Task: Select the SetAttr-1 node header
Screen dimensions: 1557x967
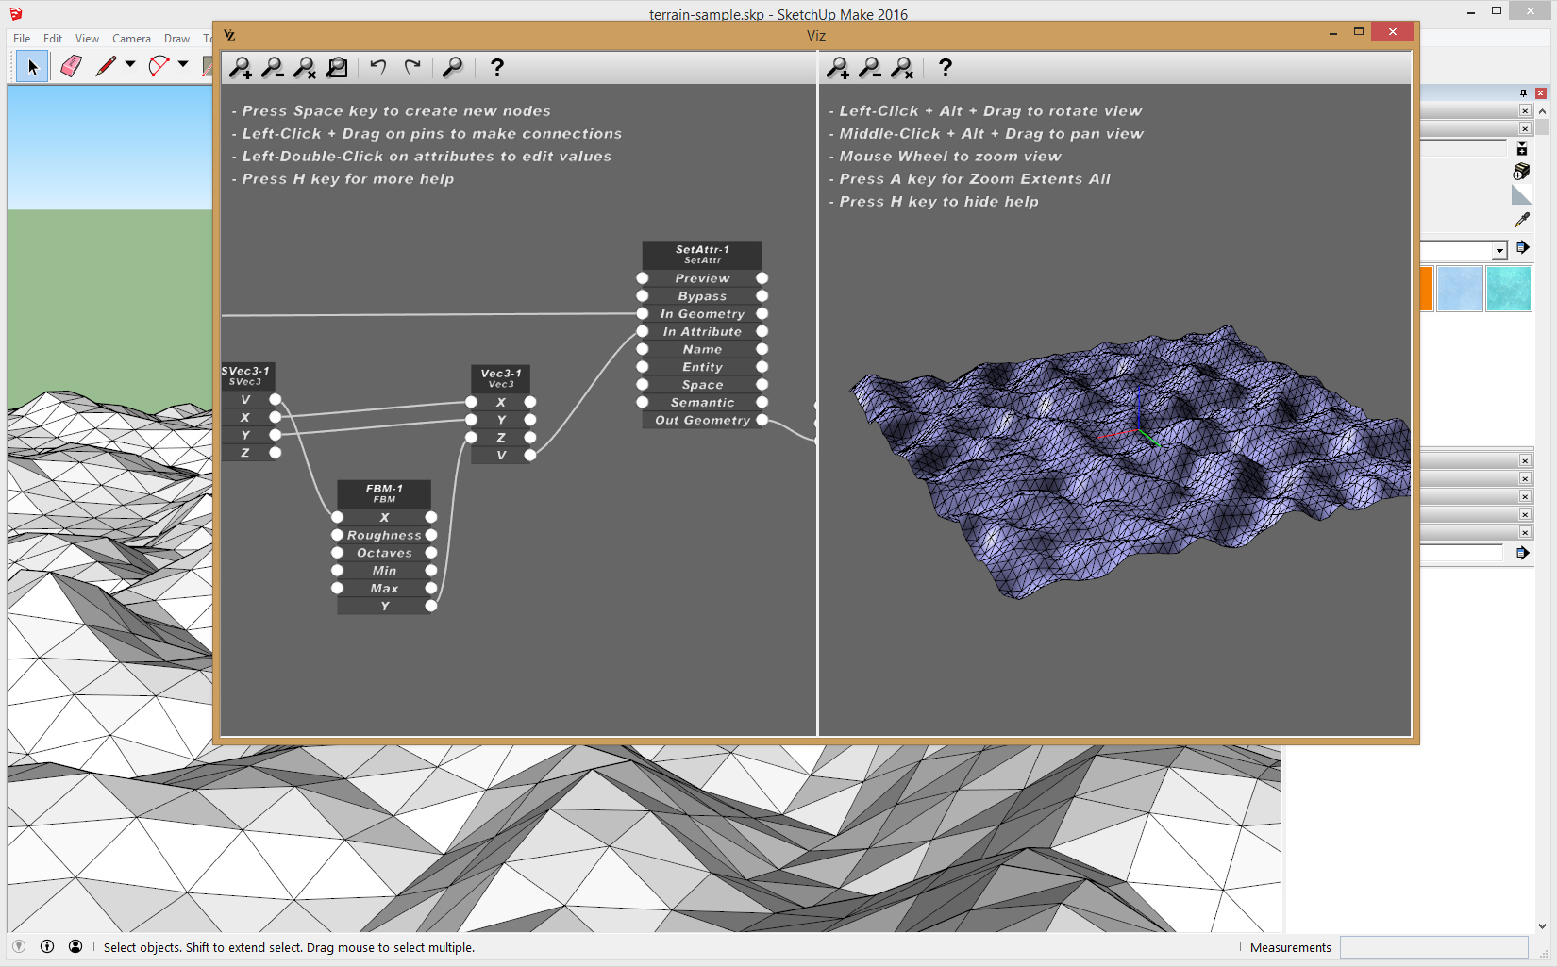Action: point(702,255)
